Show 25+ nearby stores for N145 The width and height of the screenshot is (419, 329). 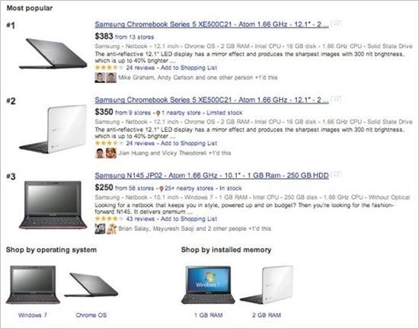(190, 188)
